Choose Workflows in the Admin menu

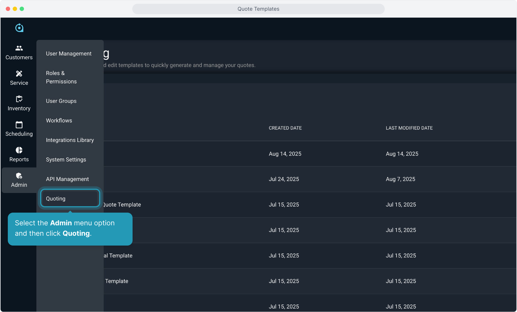(x=59, y=120)
